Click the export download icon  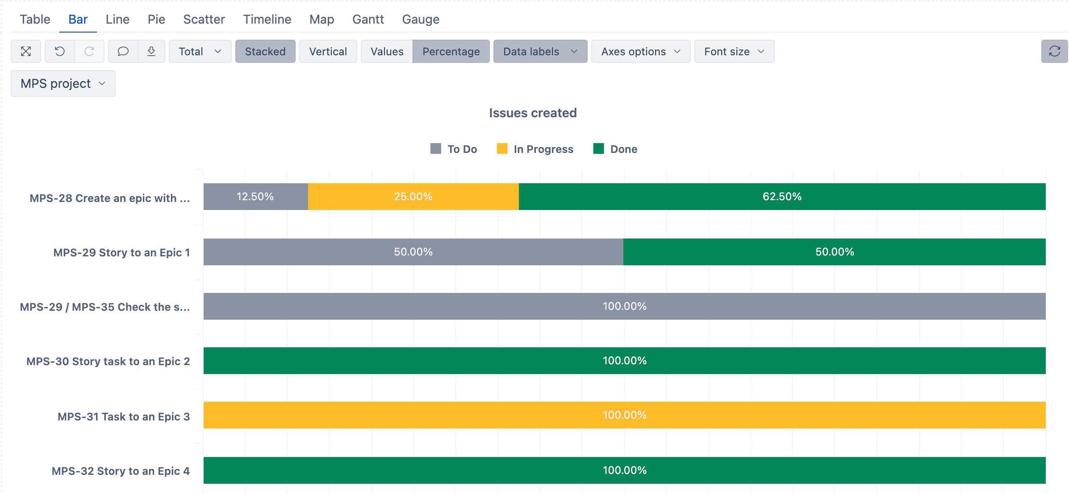[x=151, y=51]
